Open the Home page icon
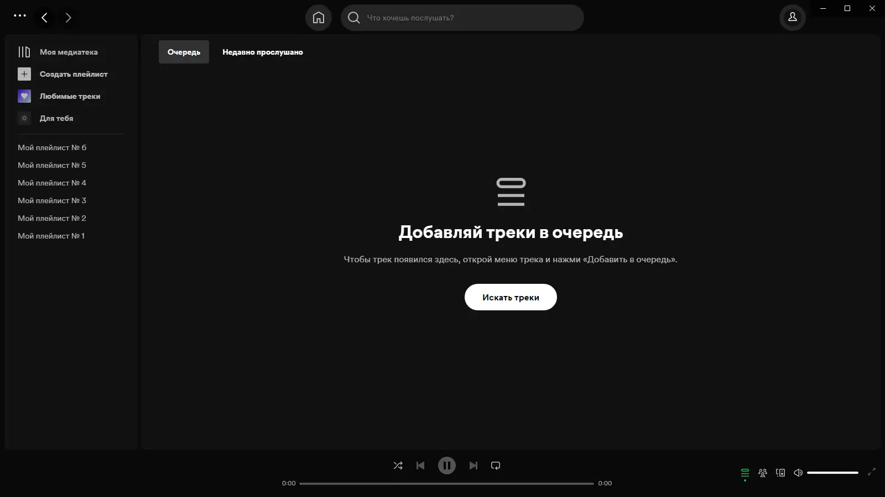Viewport: 885px width, 497px height. (x=319, y=18)
